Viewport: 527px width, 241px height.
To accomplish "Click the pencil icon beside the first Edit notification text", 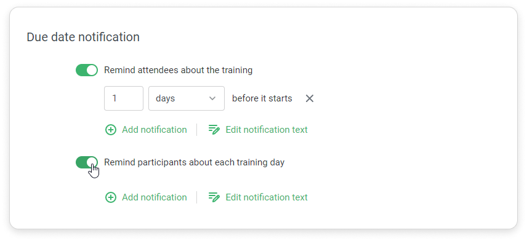I will point(214,130).
